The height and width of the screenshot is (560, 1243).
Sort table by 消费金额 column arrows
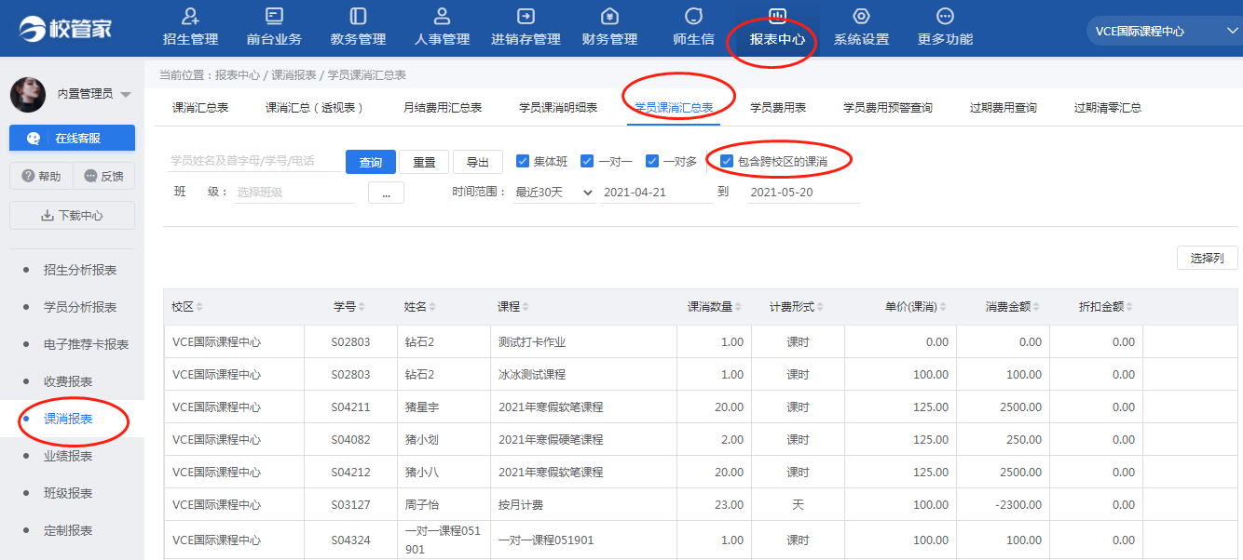click(1036, 307)
